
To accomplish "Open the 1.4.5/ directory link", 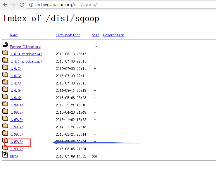I will [x=16, y=91].
